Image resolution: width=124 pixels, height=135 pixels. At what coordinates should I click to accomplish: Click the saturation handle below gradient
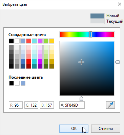(x=81, y=99)
